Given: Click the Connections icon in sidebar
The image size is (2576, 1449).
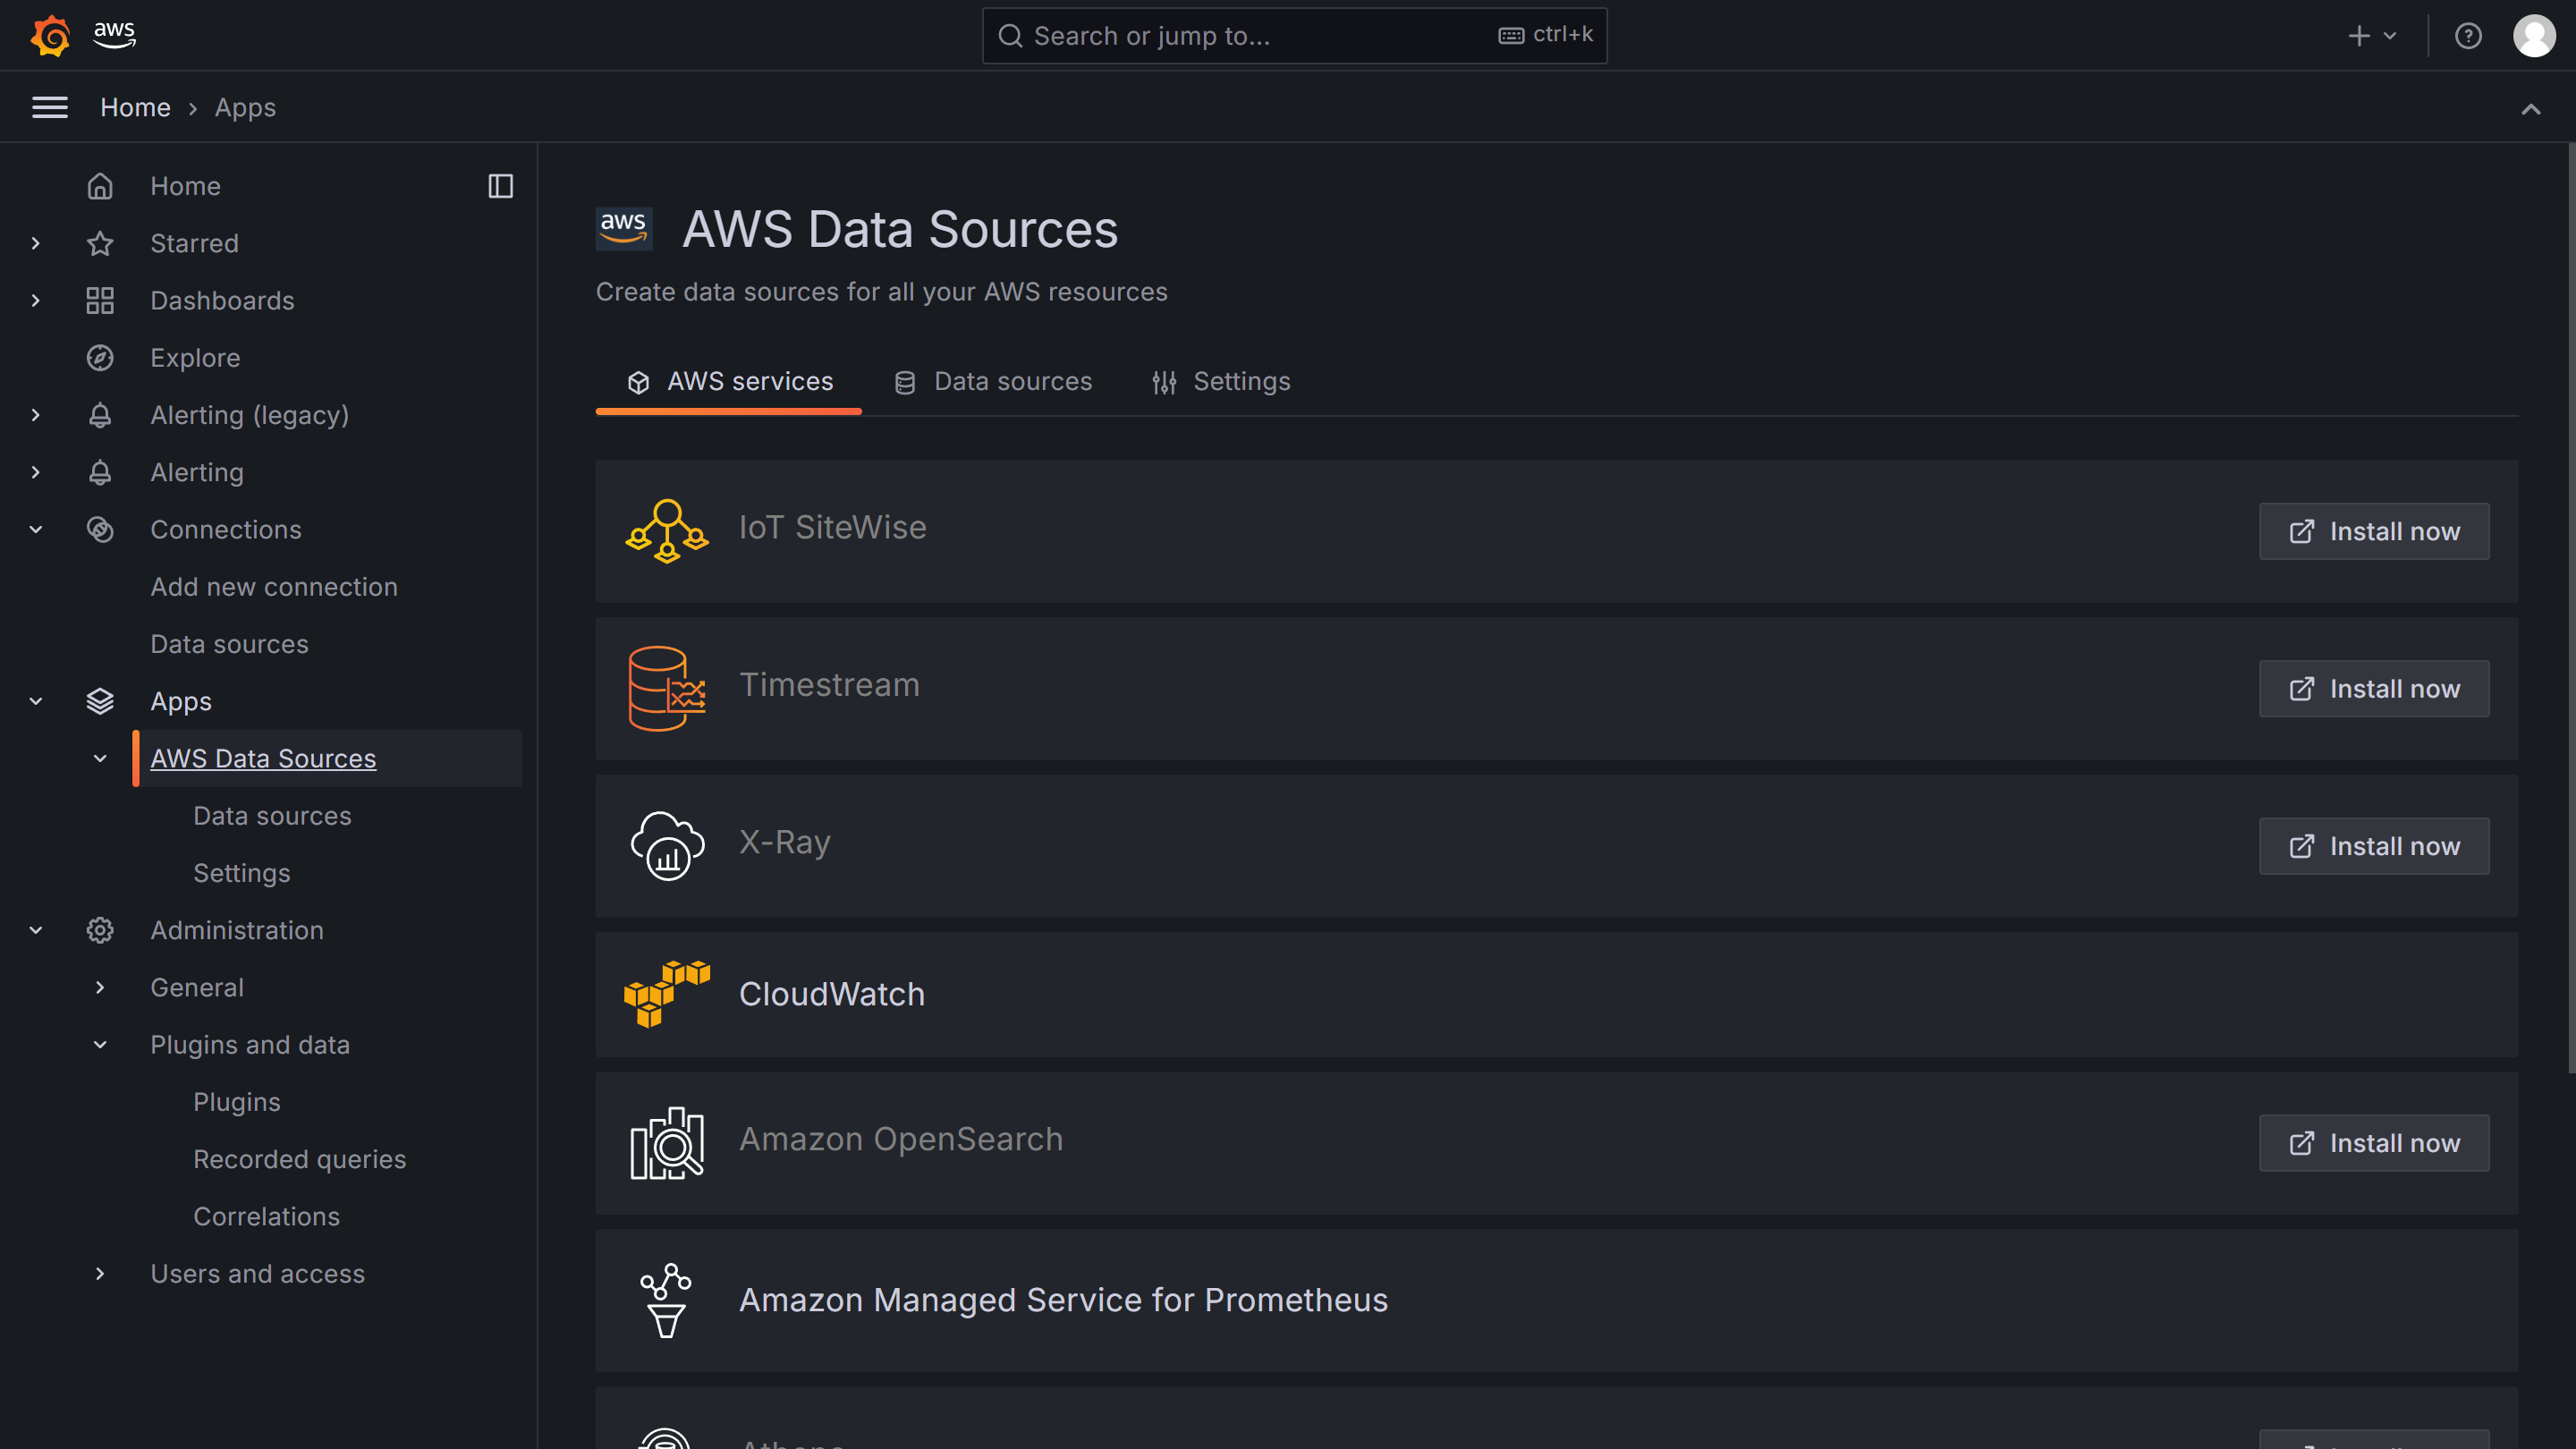Looking at the screenshot, I should (x=100, y=529).
